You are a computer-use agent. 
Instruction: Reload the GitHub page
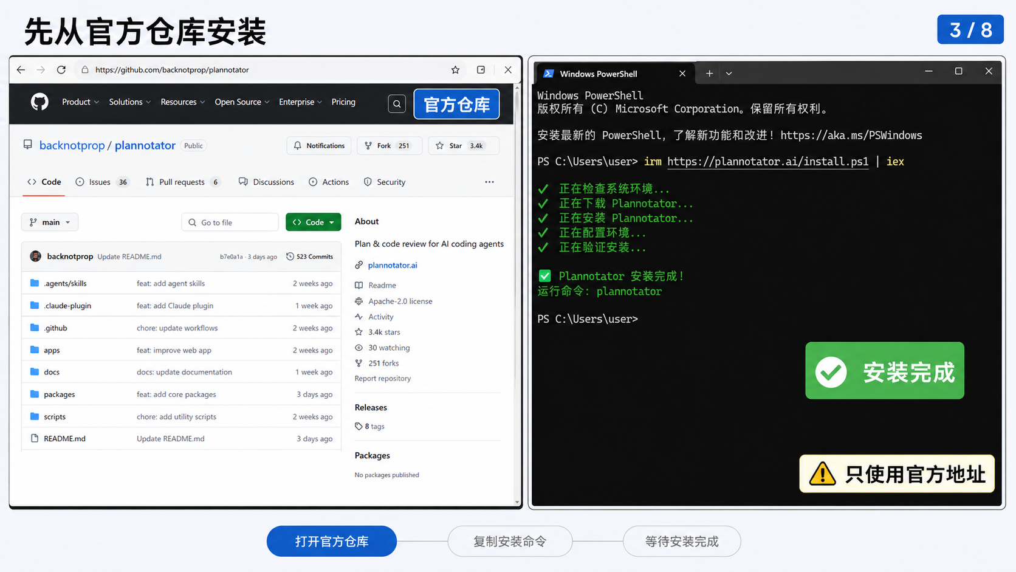pos(61,70)
